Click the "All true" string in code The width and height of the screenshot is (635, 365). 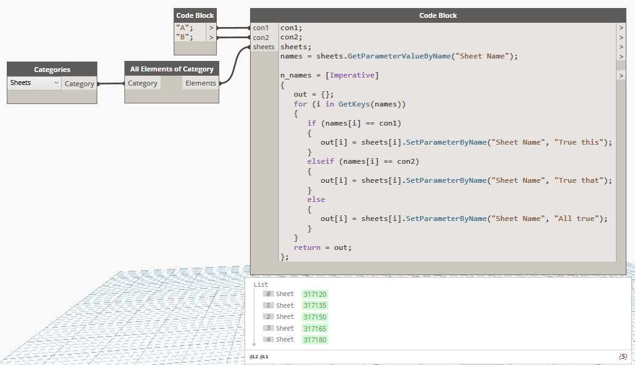(x=576, y=219)
